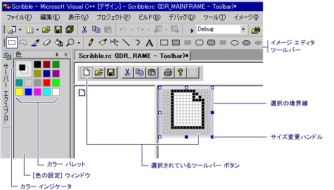
Task: Click the Add New Item icon
Action: [x=29, y=30]
